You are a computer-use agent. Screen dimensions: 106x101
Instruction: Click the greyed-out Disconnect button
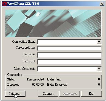pos(70,94)
